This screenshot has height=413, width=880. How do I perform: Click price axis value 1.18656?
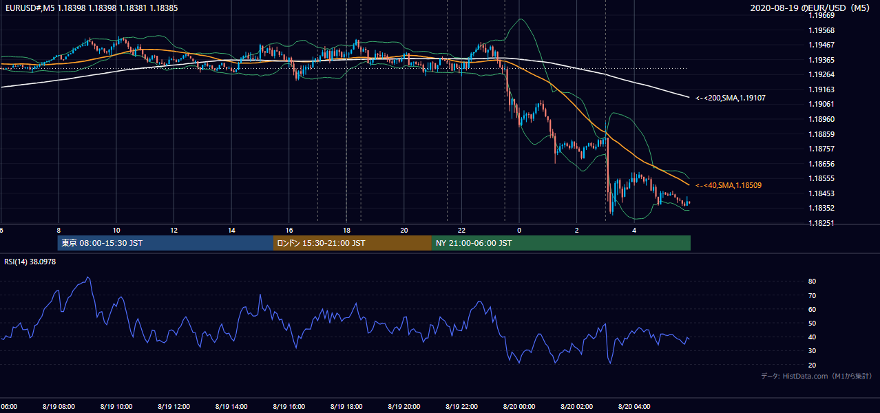click(821, 164)
